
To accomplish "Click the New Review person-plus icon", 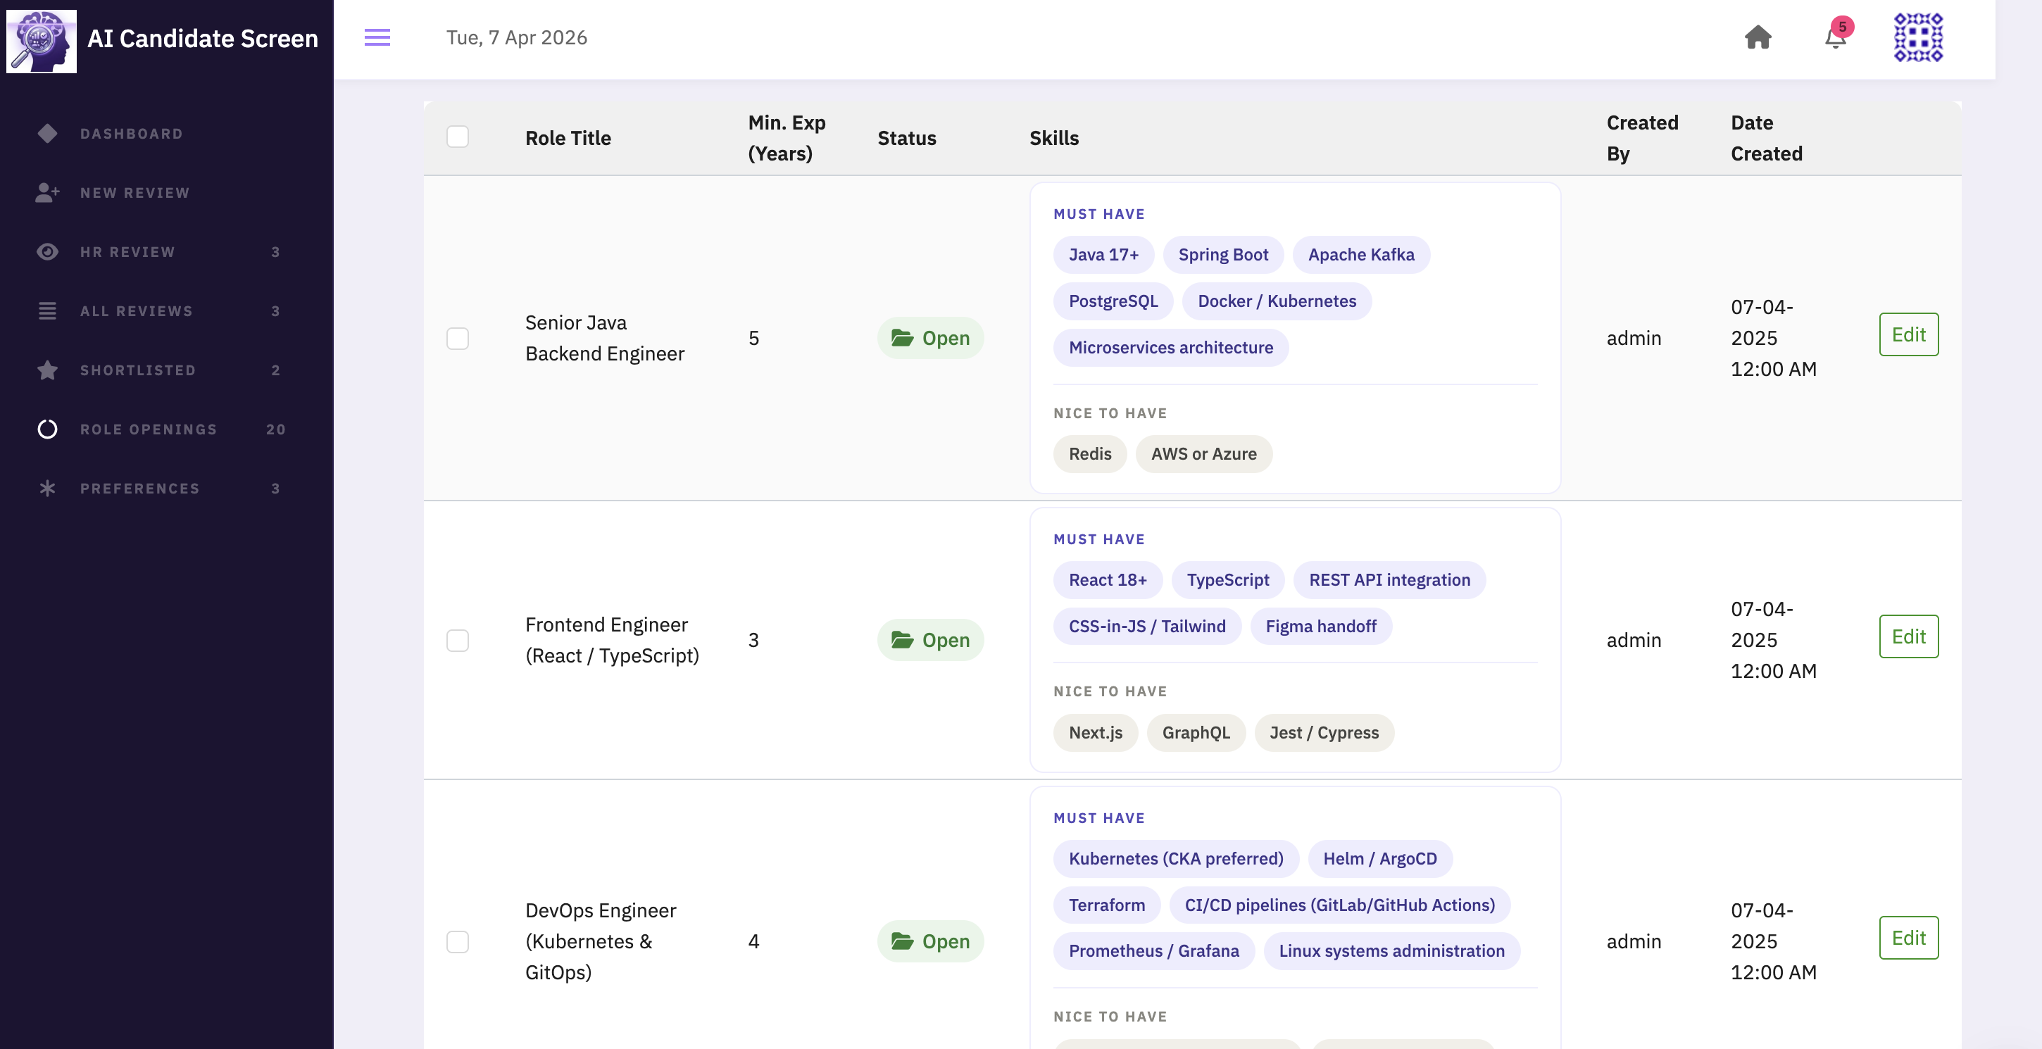I will (x=48, y=192).
